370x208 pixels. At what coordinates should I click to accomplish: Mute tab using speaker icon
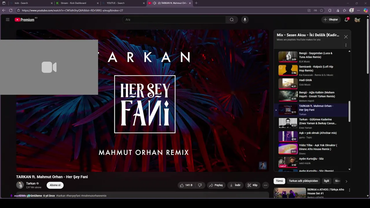pyautogui.click(x=154, y=3)
